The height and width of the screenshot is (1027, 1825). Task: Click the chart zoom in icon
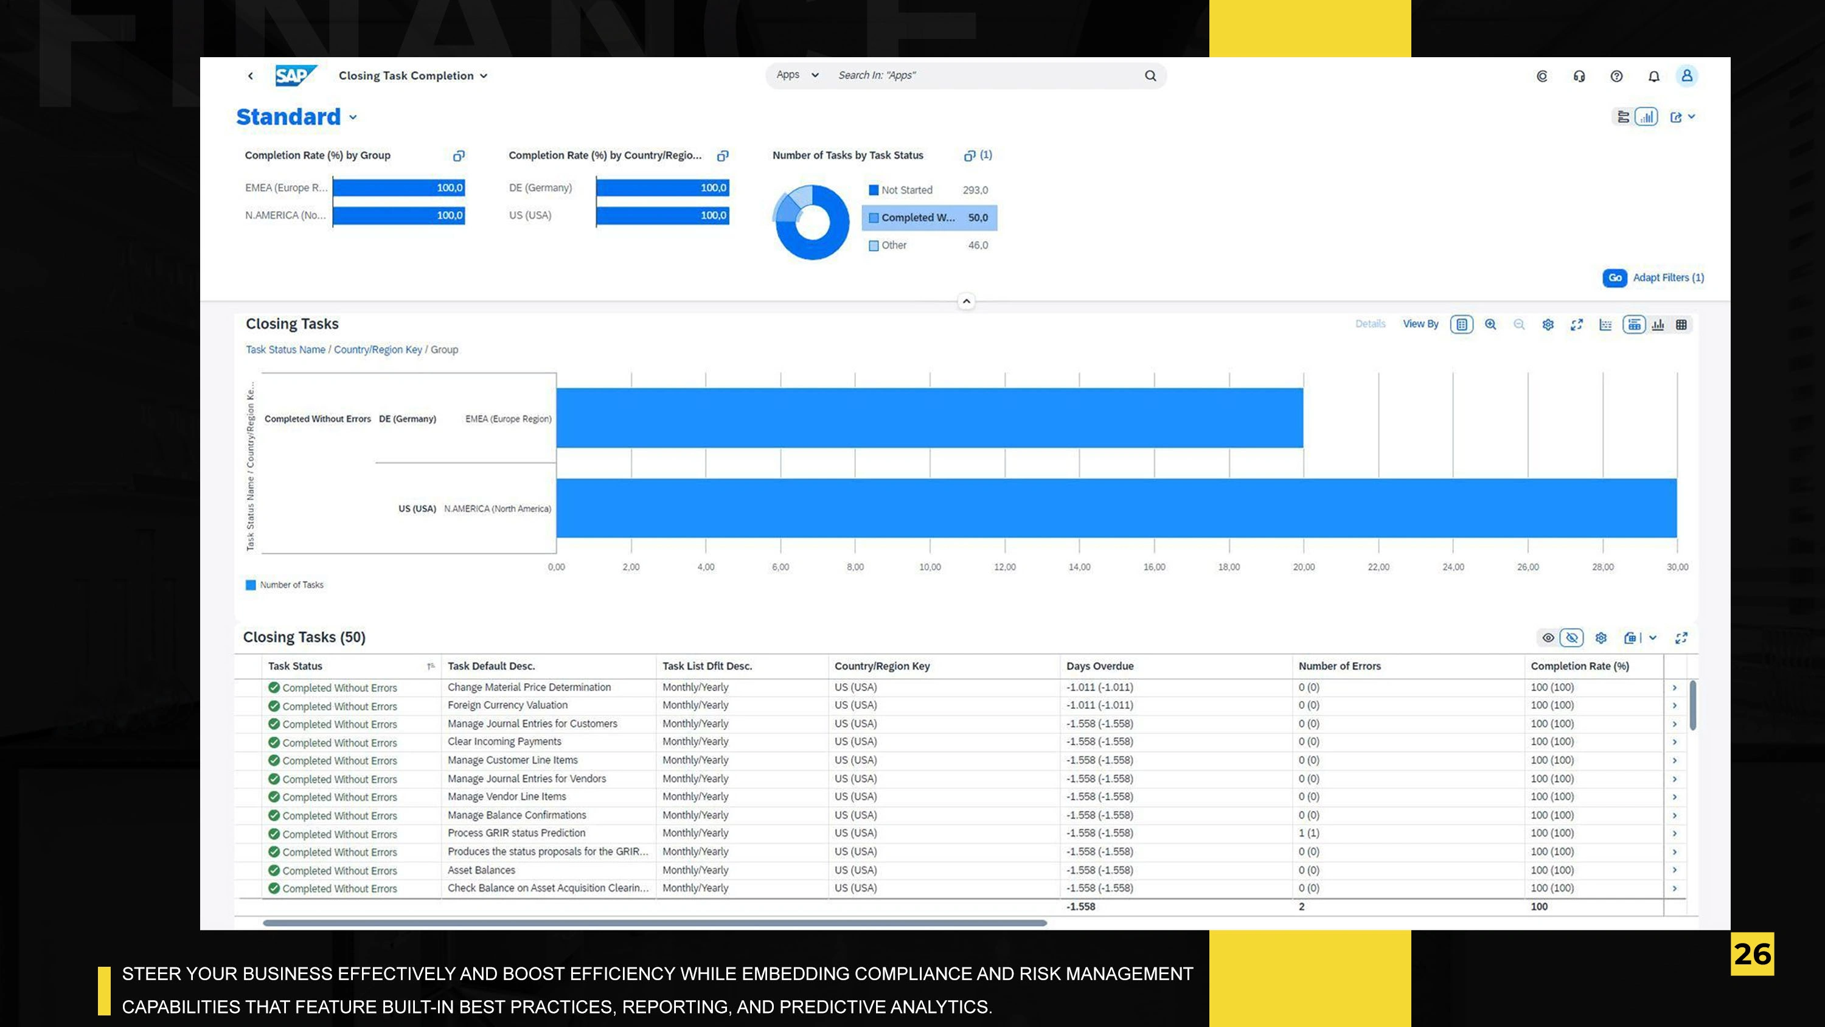1490,325
